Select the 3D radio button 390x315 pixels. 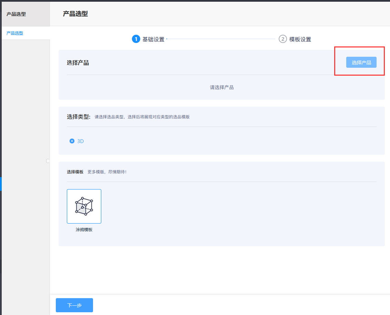point(72,141)
